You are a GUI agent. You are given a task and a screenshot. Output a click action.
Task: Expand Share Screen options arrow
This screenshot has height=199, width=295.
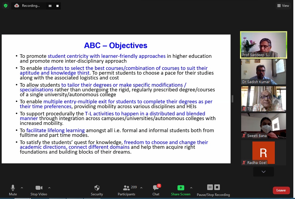point(191,188)
